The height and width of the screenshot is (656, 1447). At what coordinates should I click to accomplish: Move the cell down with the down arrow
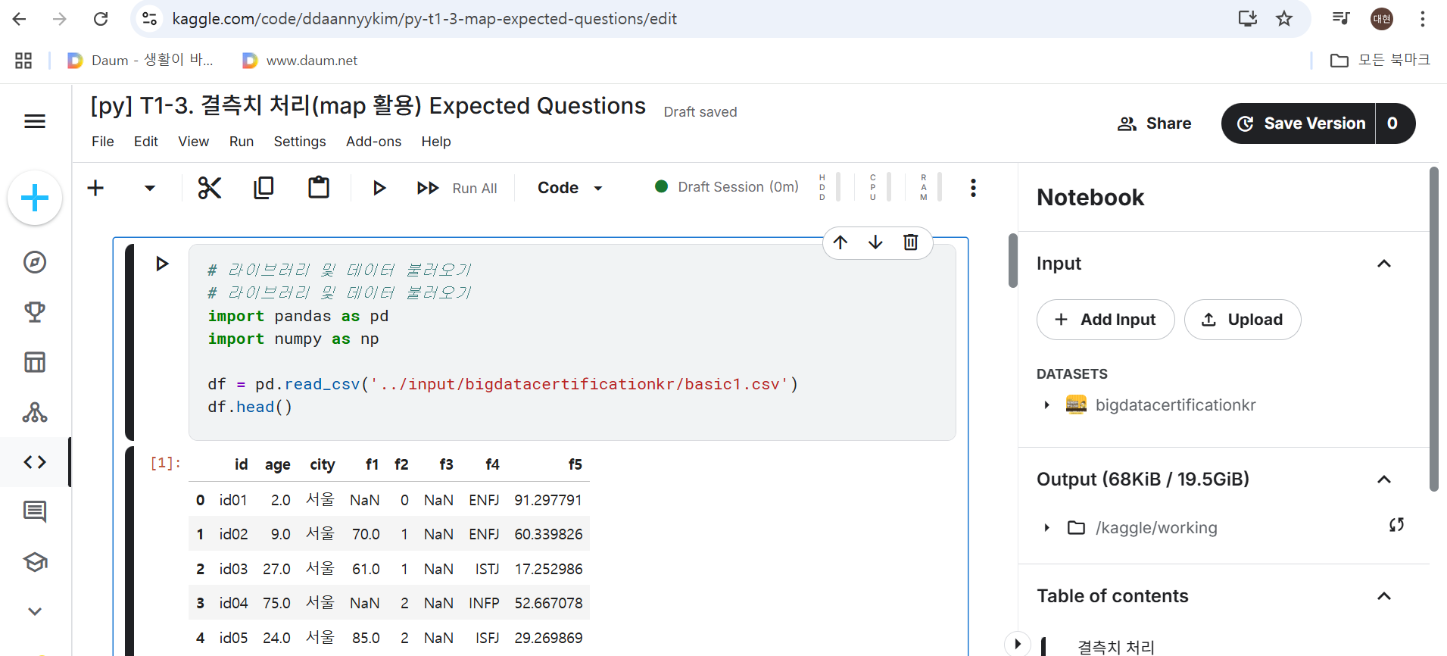click(x=875, y=242)
